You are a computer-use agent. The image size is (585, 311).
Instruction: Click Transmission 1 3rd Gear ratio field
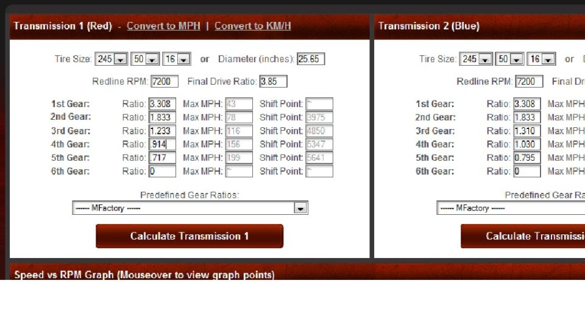[162, 131]
